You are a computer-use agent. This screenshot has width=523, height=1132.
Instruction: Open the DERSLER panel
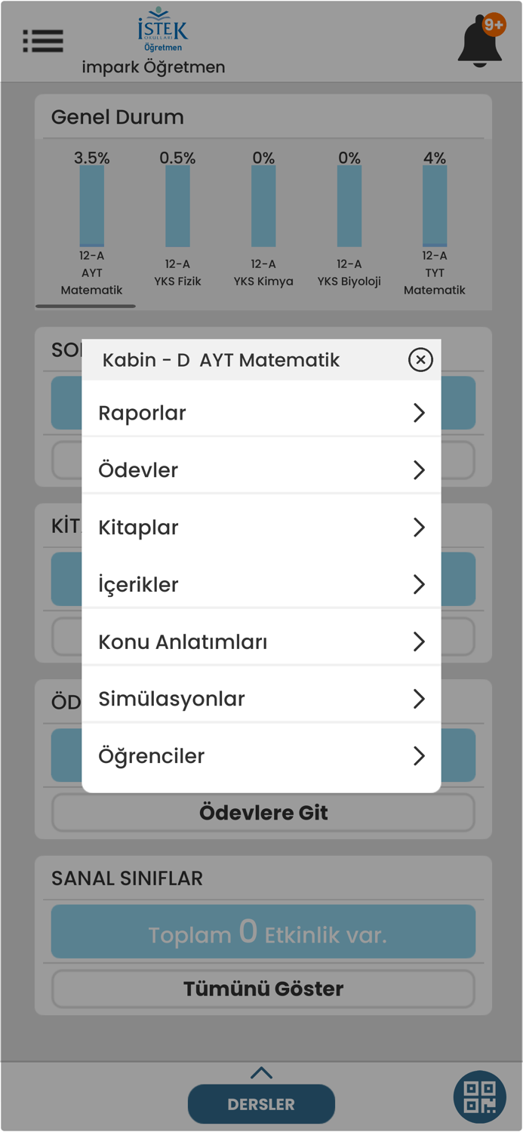pyautogui.click(x=261, y=1103)
